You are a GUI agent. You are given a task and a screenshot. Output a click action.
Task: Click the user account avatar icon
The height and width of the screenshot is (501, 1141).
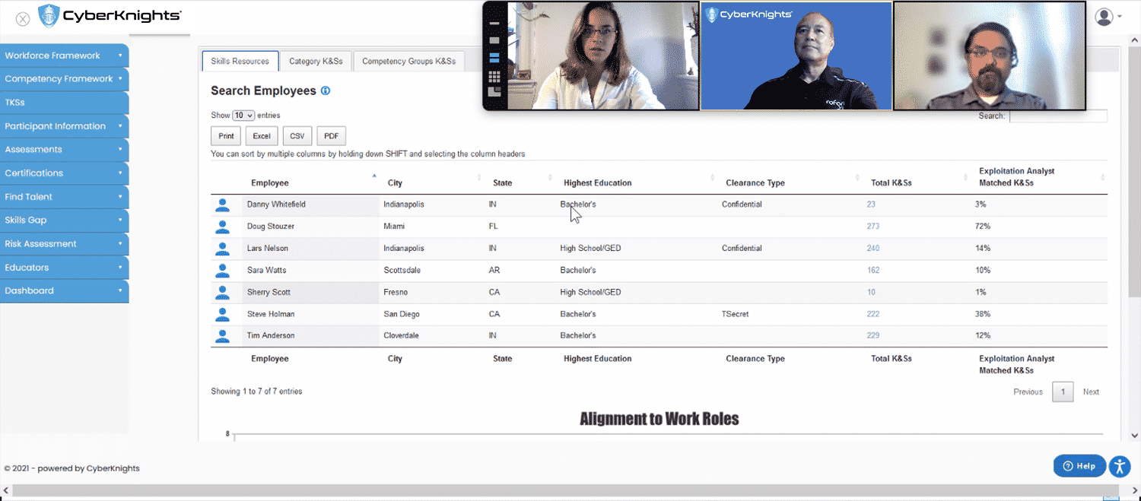click(1104, 17)
